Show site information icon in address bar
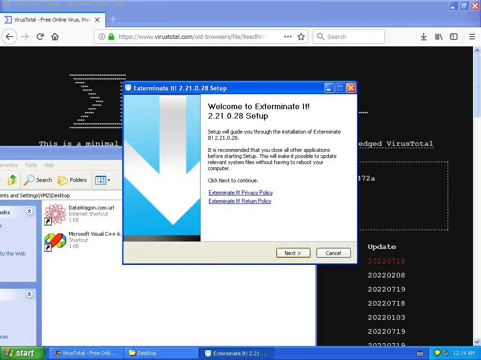Screen dimensions: 481x360 tap(102, 37)
